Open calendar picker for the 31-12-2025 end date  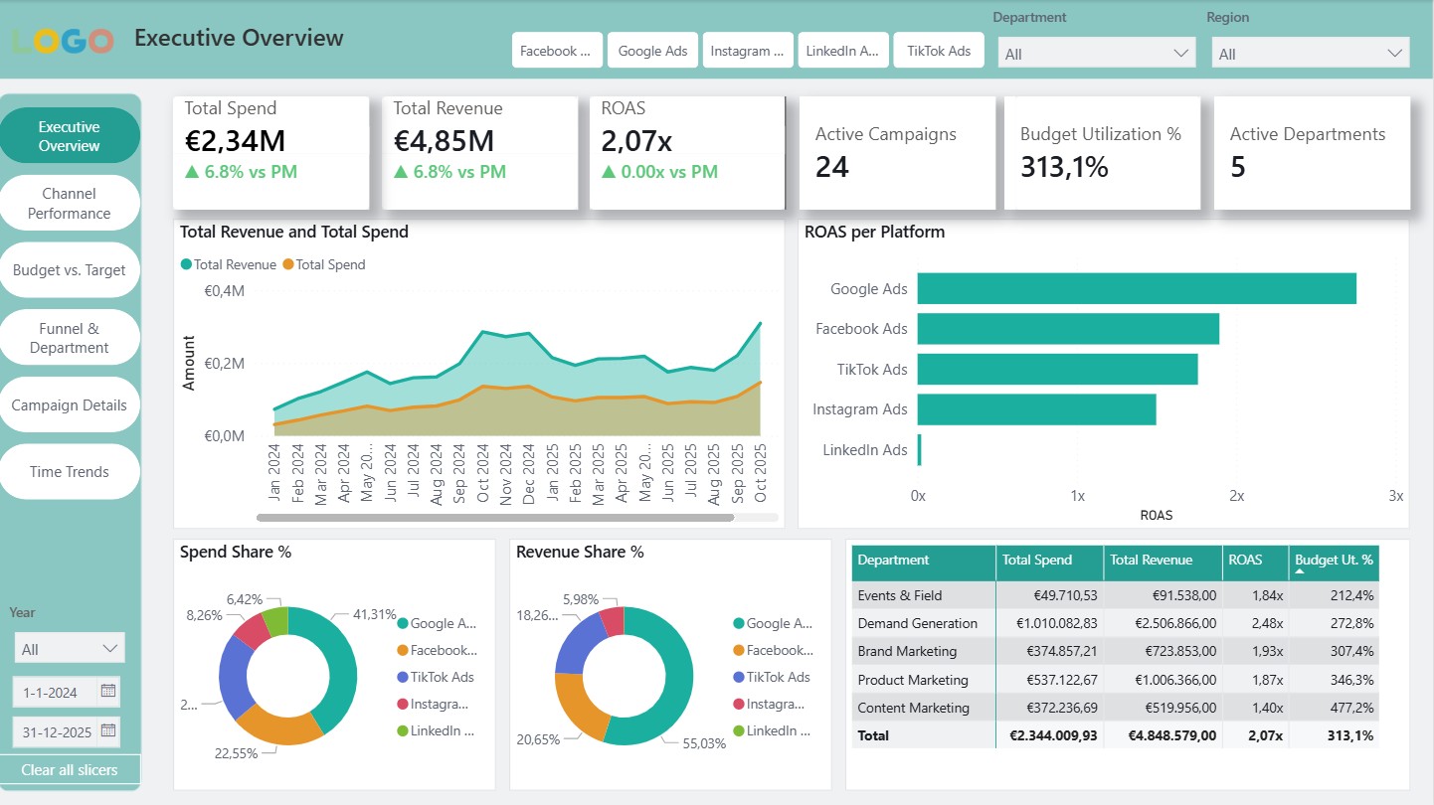(108, 731)
